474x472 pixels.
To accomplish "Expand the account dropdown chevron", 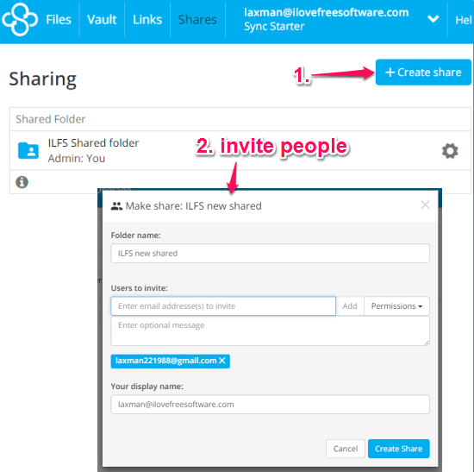I will click(x=433, y=19).
